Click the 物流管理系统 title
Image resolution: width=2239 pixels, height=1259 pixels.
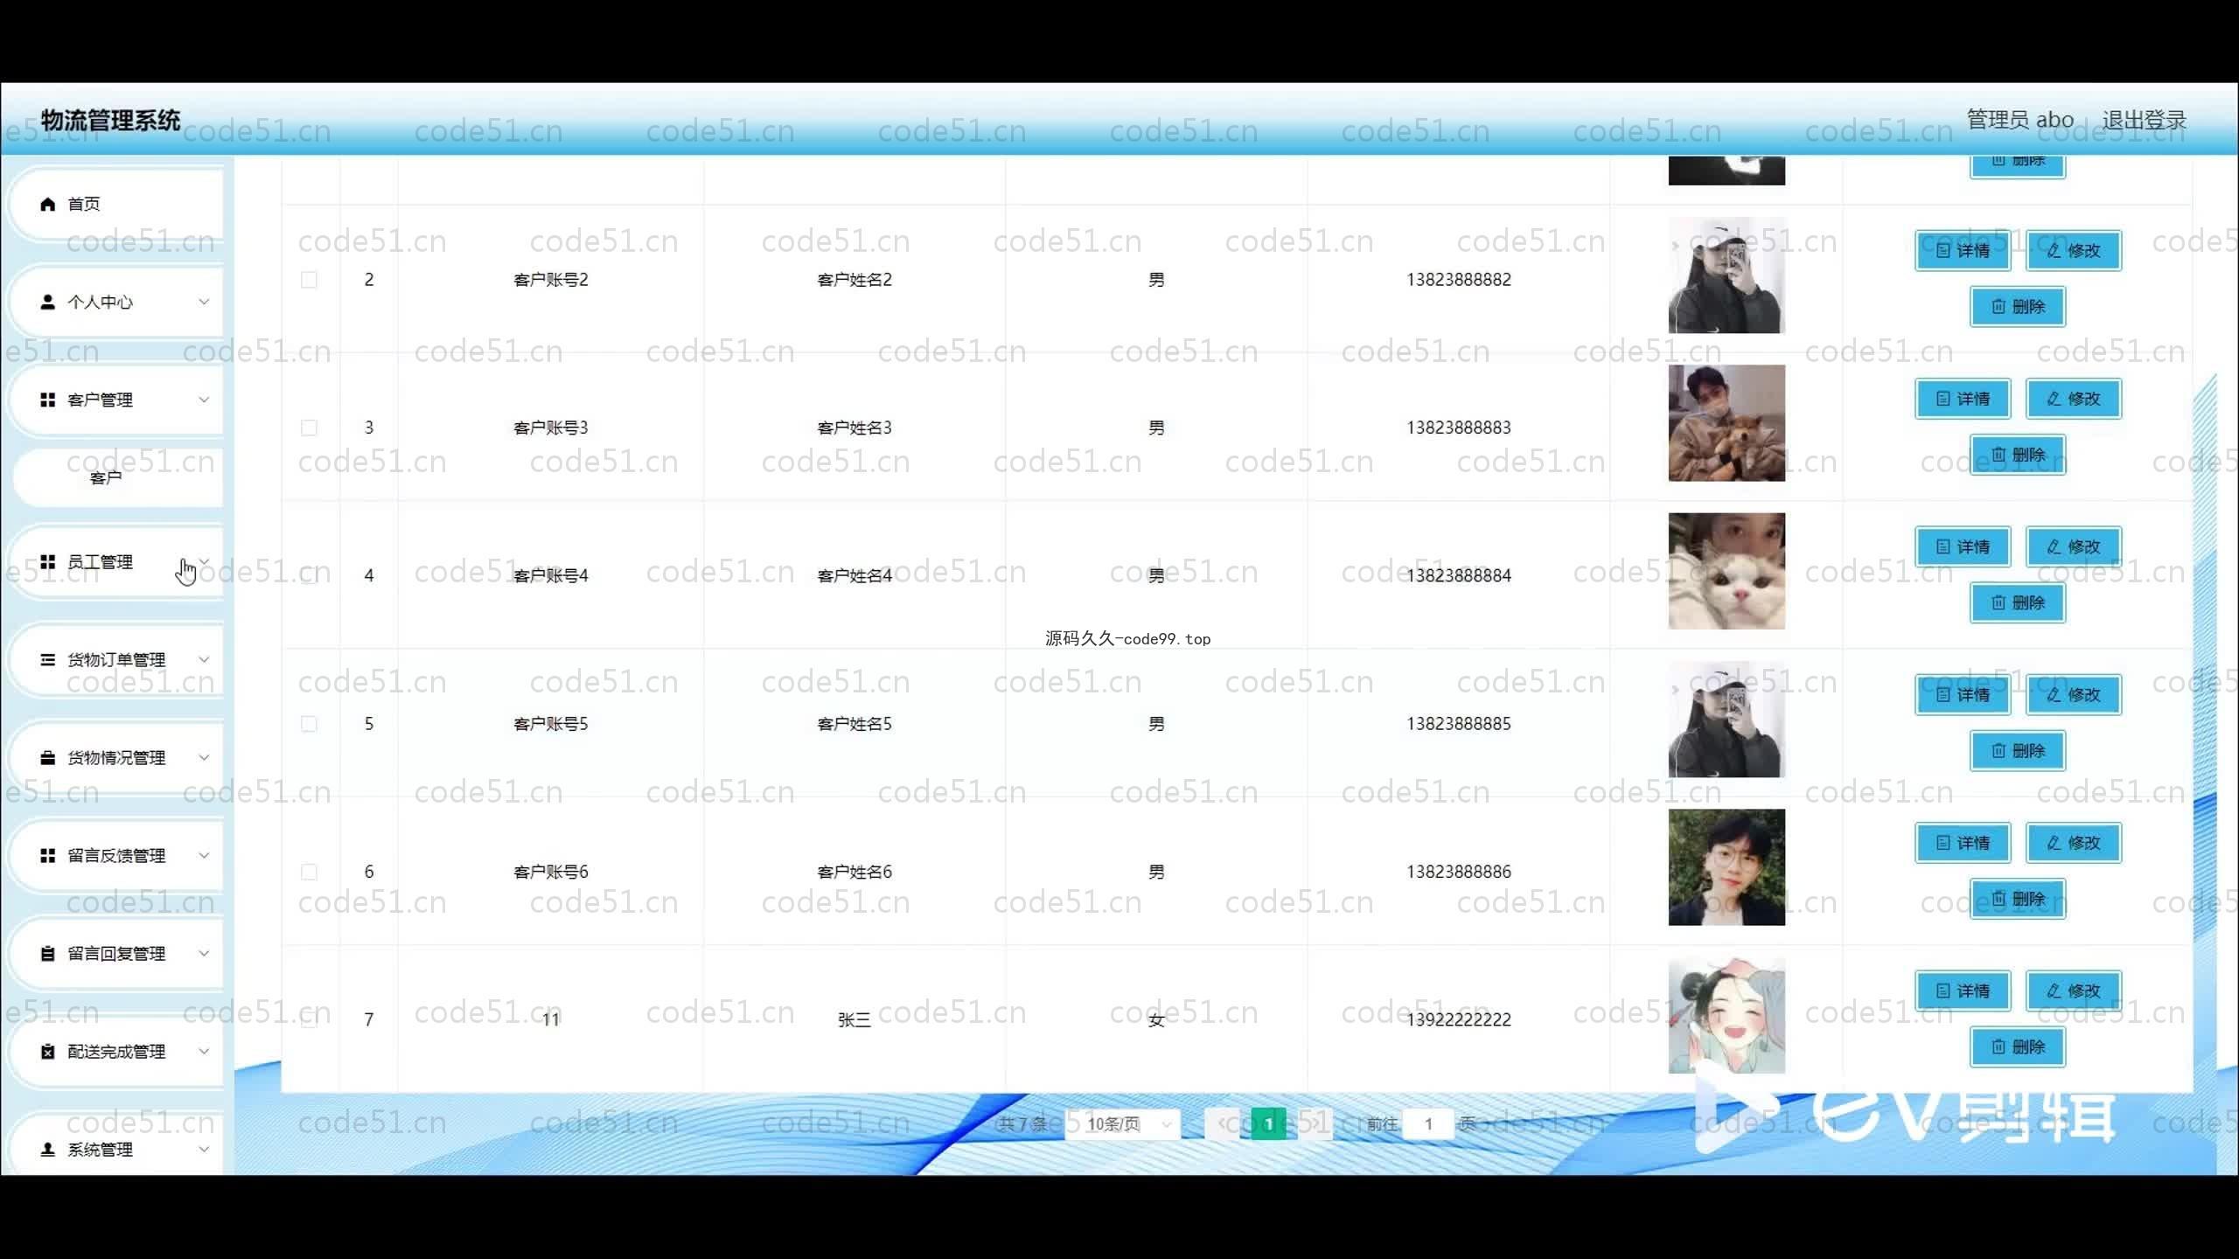click(x=111, y=120)
